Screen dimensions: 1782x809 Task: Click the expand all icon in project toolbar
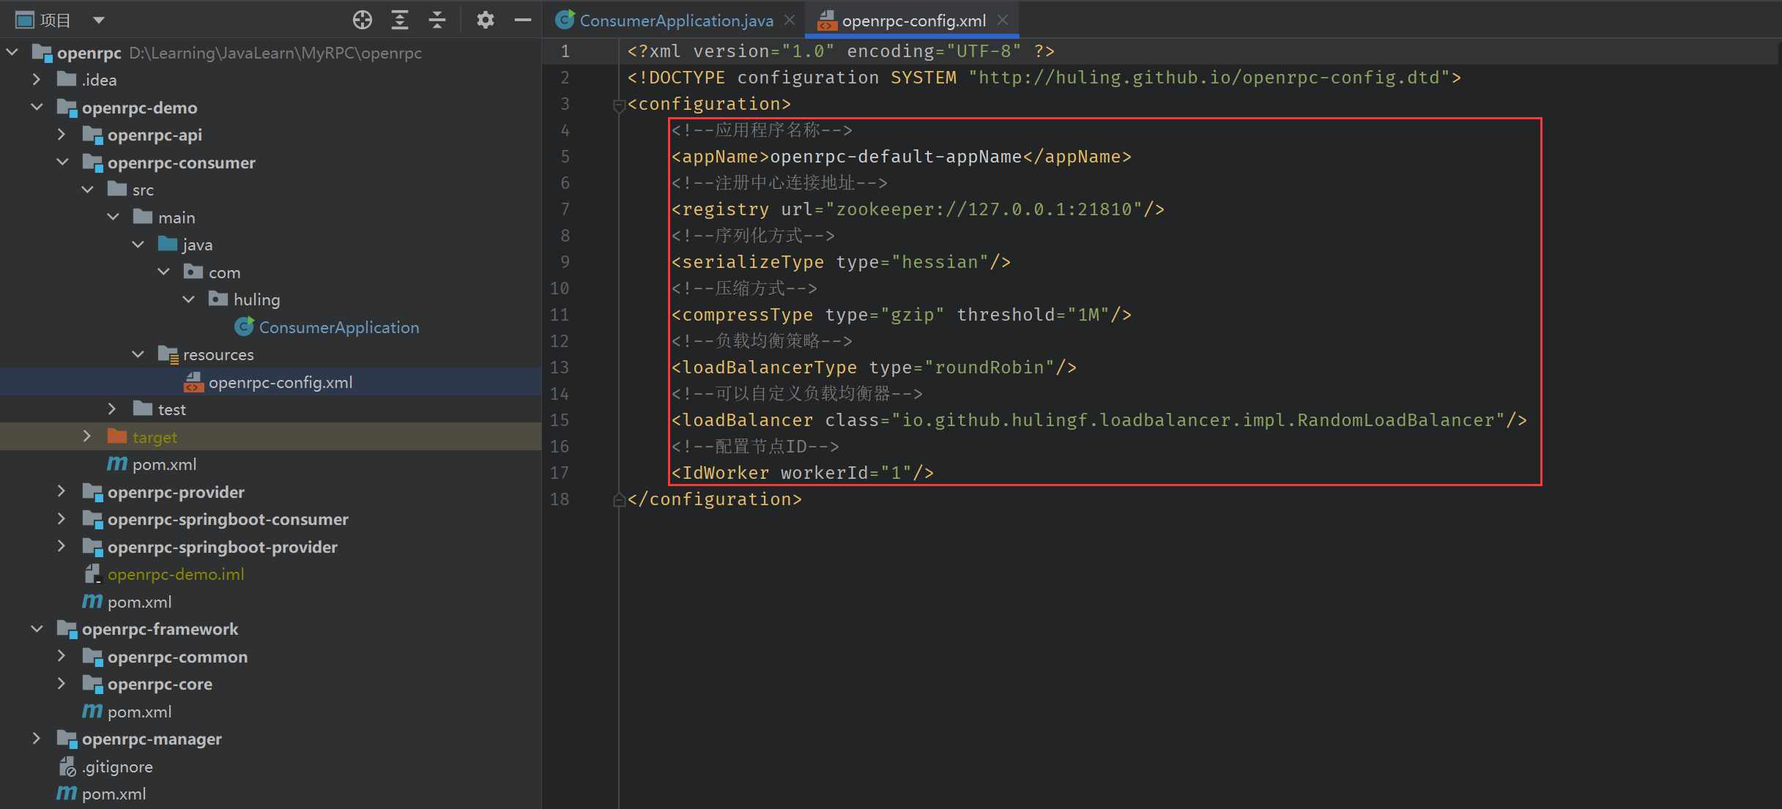click(x=400, y=20)
